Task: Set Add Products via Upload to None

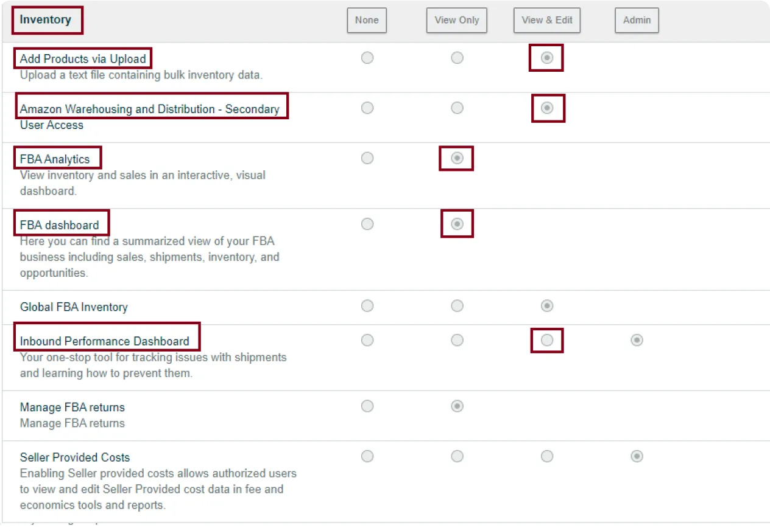Action: [x=367, y=58]
